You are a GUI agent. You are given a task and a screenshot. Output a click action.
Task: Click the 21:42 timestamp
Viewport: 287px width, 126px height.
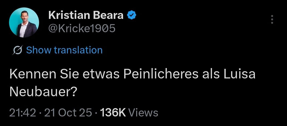pyautogui.click(x=23, y=112)
